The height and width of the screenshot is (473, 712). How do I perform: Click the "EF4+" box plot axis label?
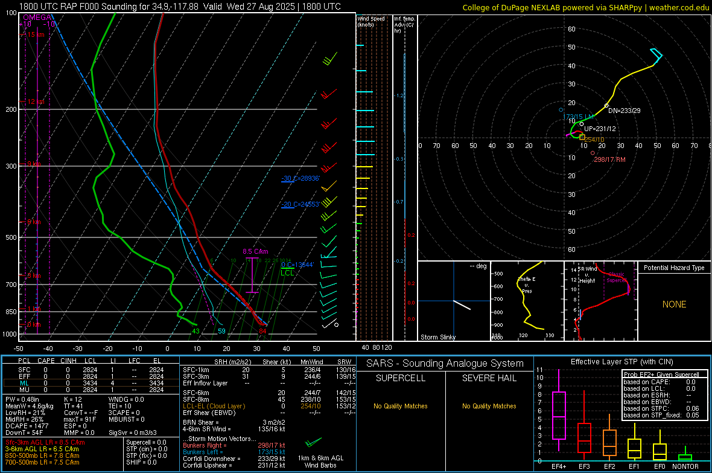[559, 466]
